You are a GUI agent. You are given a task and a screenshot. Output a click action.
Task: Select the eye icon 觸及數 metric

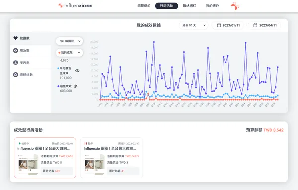pos(16,50)
